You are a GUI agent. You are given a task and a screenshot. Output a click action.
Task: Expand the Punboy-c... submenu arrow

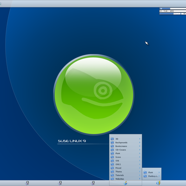[x=159, y=176]
